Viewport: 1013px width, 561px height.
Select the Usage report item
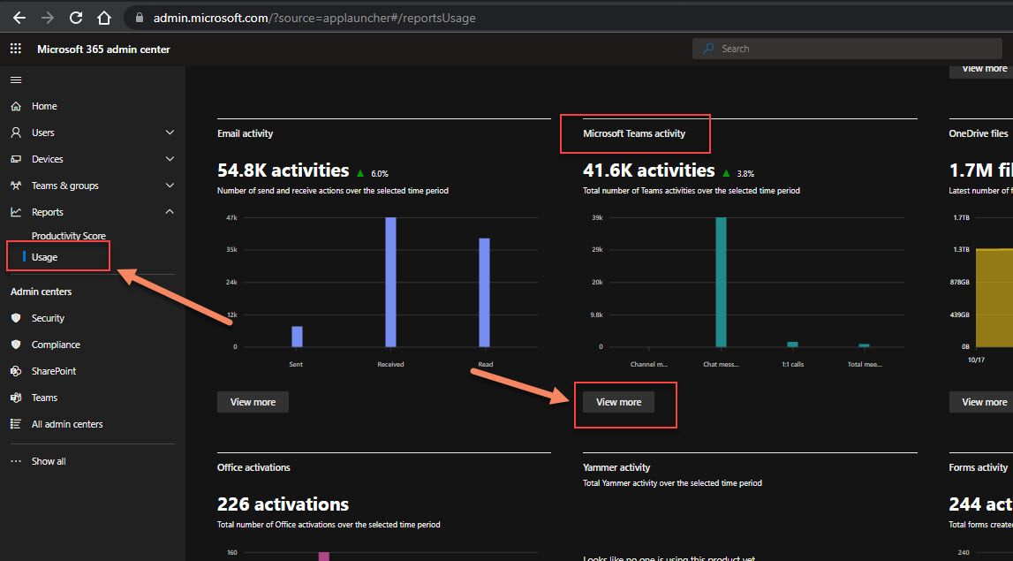45,257
